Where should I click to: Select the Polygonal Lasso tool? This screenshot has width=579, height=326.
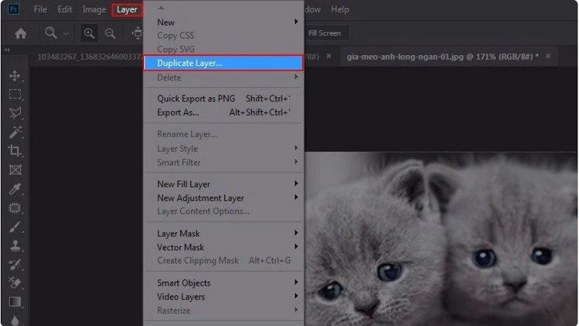point(15,113)
